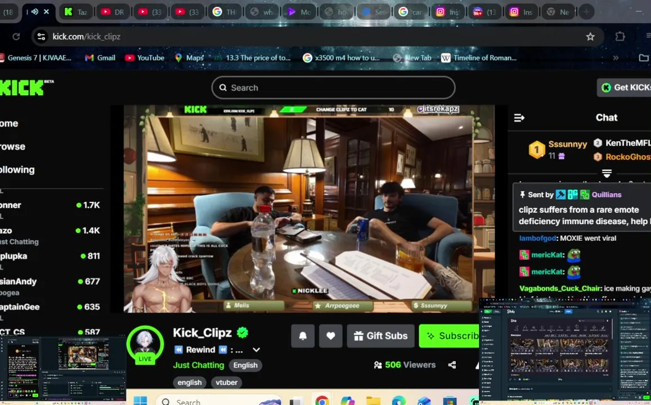Collapse chat with the arrow icon
The width and height of the screenshot is (651, 405).
(519, 118)
